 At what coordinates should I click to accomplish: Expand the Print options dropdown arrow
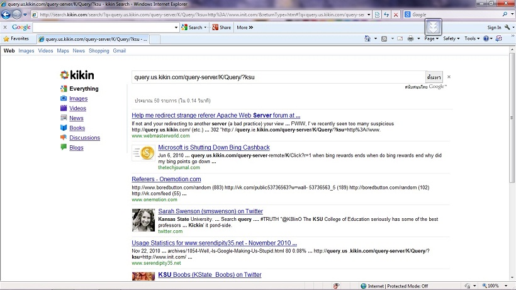[x=418, y=39]
